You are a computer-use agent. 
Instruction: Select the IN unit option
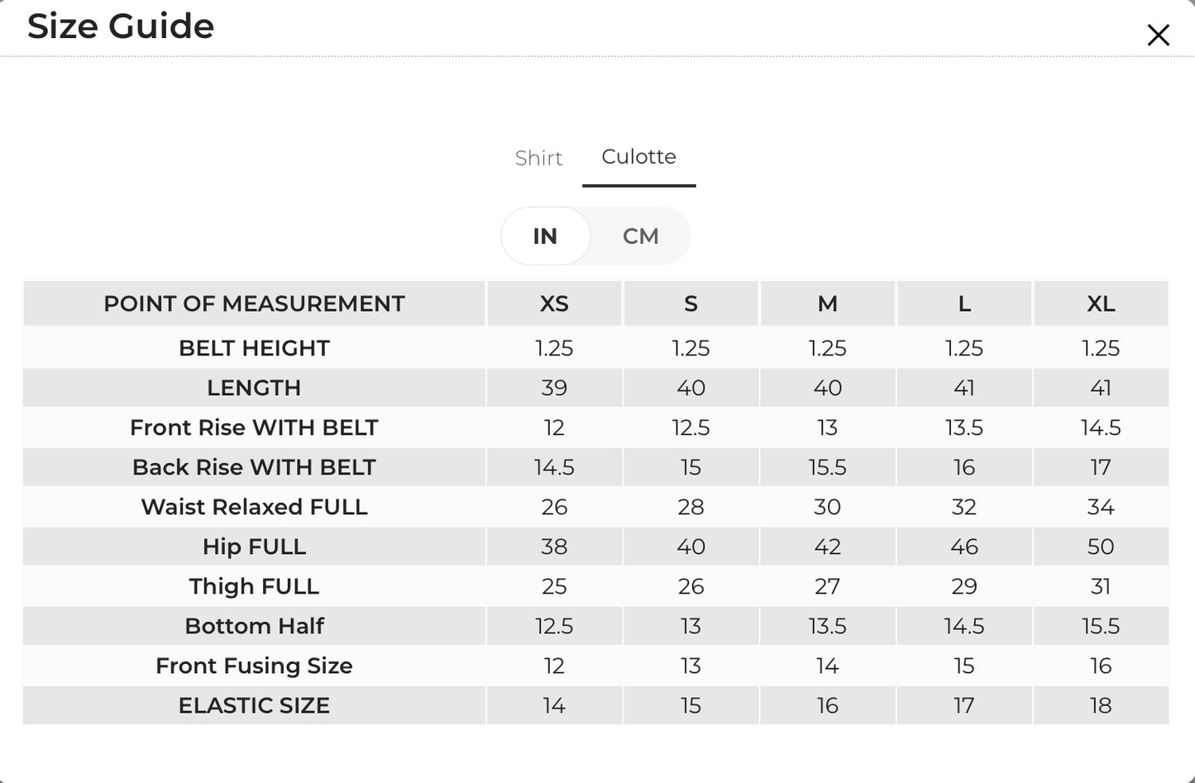[545, 236]
